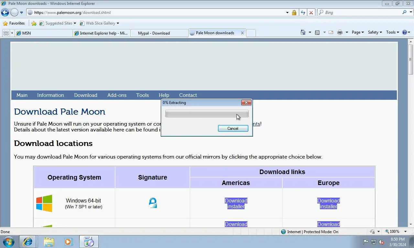The width and height of the screenshot is (414, 248).
Task: Download Windows 64-bit installer from Americas
Action: click(x=236, y=203)
